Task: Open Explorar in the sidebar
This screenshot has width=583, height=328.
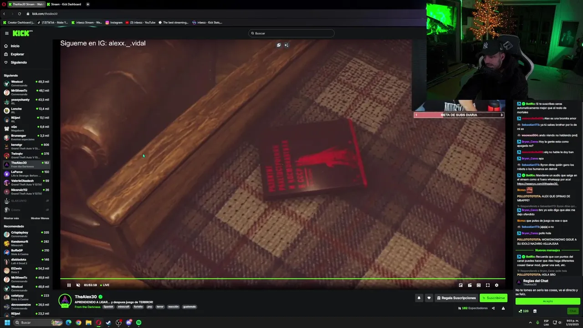Action: tap(17, 54)
